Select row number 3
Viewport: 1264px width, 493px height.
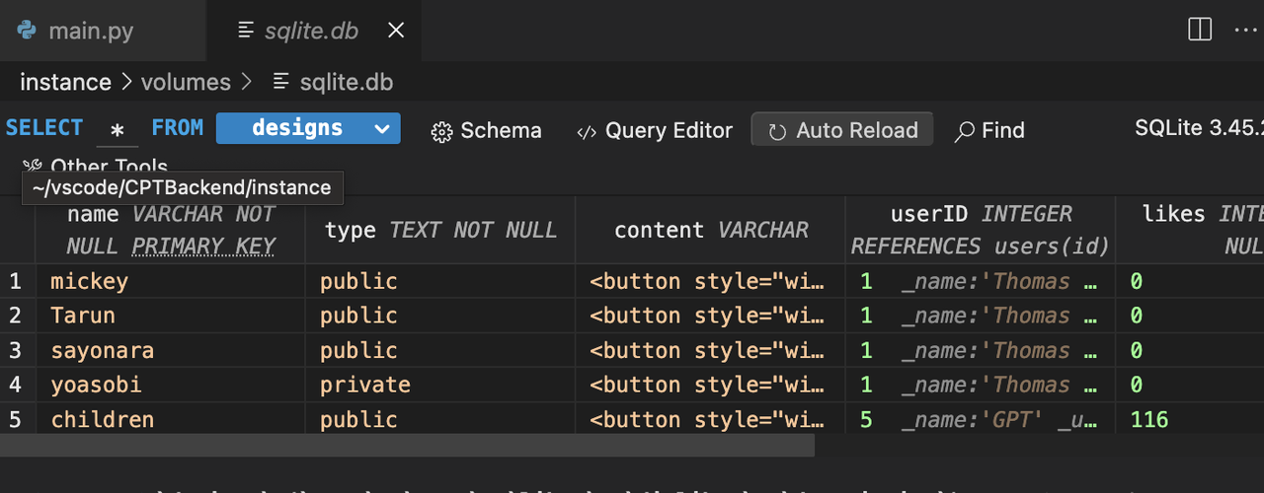pyautogui.click(x=15, y=350)
